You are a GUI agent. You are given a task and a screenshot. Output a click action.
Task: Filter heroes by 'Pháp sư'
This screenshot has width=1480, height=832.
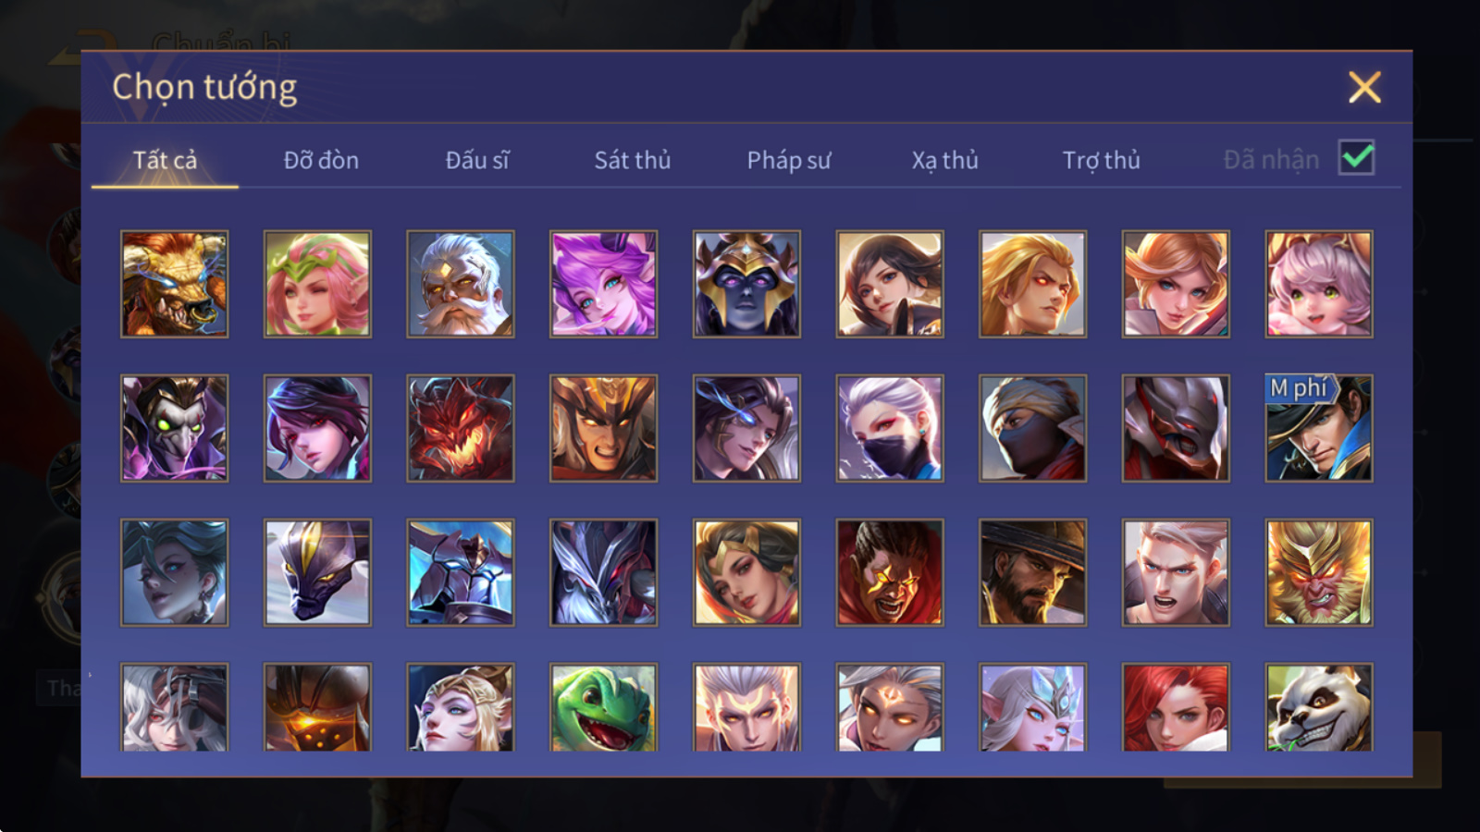point(789,160)
